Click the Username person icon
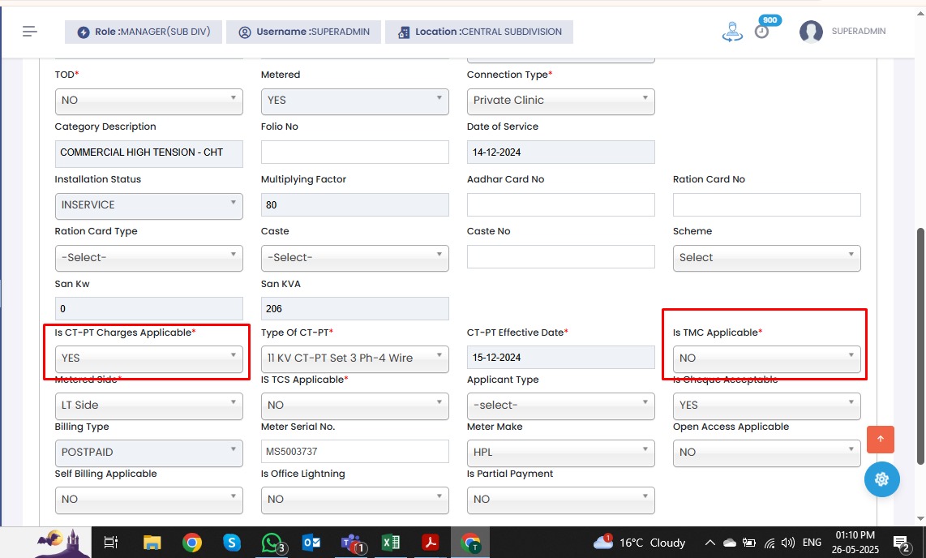 [x=245, y=32]
